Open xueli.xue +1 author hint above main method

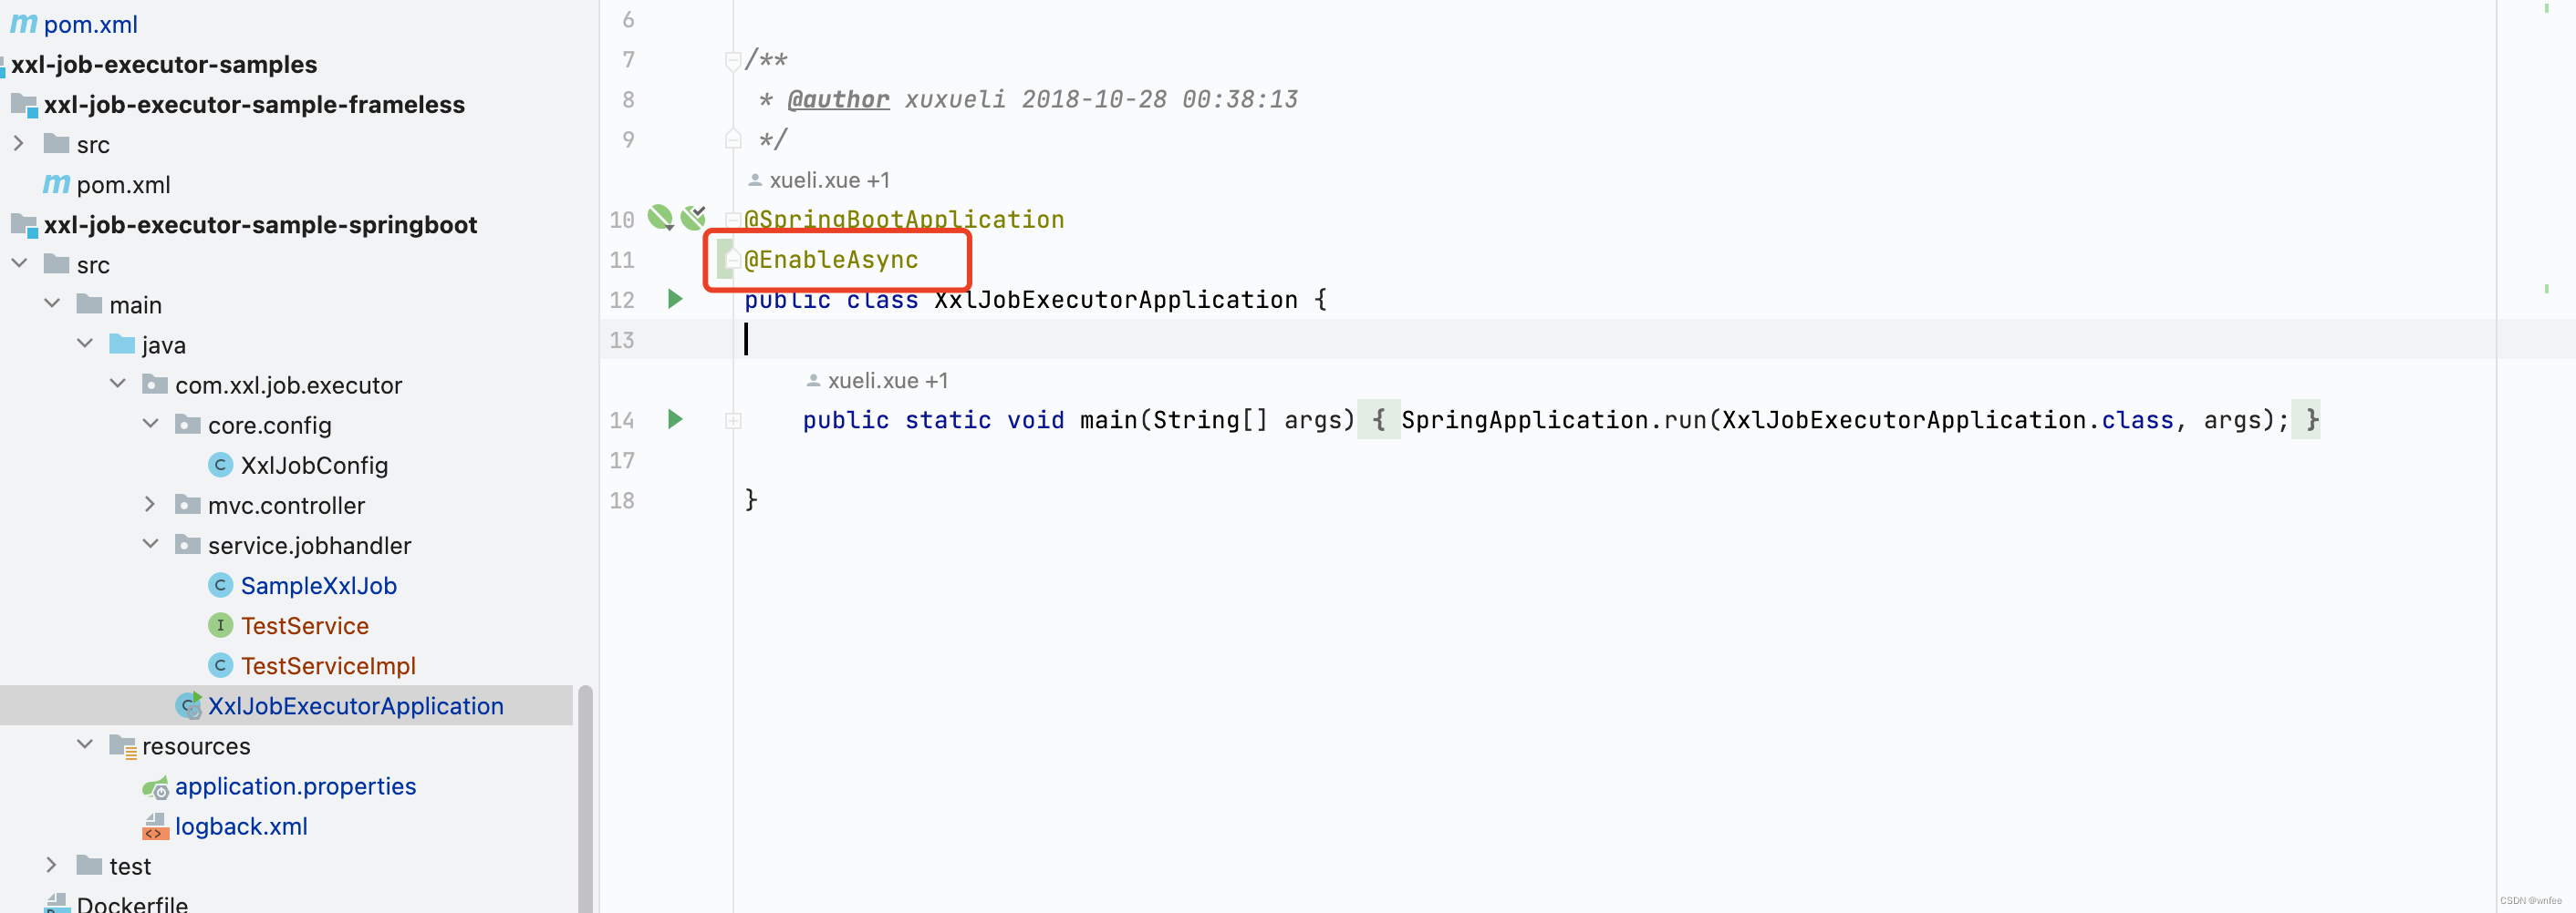(877, 381)
